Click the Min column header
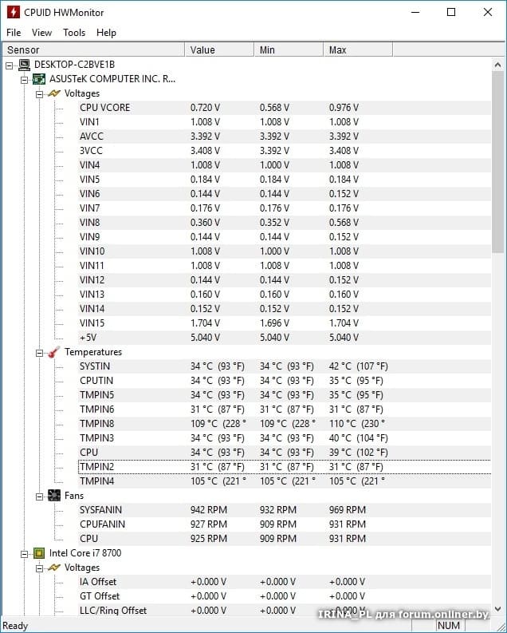The width and height of the screenshot is (507, 633). (289, 49)
